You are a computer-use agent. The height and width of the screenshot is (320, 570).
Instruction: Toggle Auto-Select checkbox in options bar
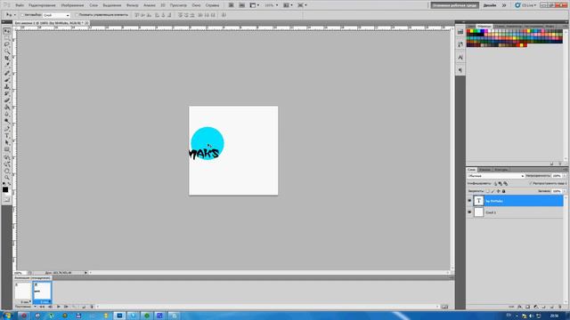point(22,15)
